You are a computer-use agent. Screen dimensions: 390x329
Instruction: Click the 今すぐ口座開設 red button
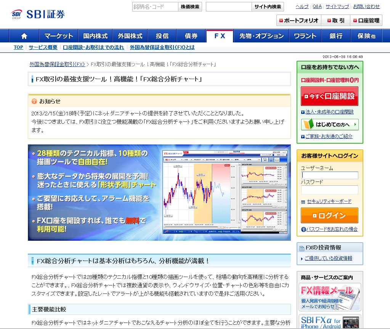pos(329,96)
